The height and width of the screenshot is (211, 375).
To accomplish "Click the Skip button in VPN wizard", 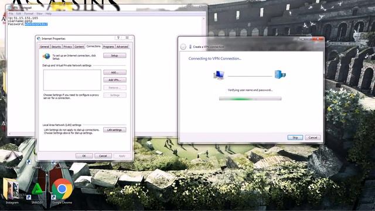I will point(295,138).
